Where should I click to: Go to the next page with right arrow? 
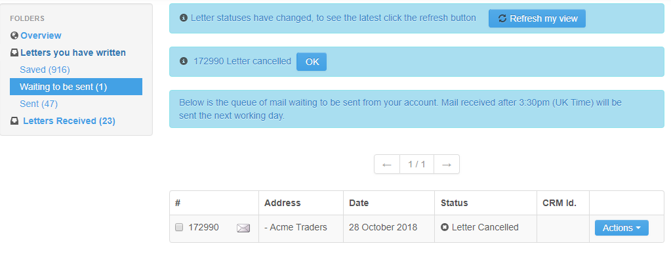(x=447, y=164)
